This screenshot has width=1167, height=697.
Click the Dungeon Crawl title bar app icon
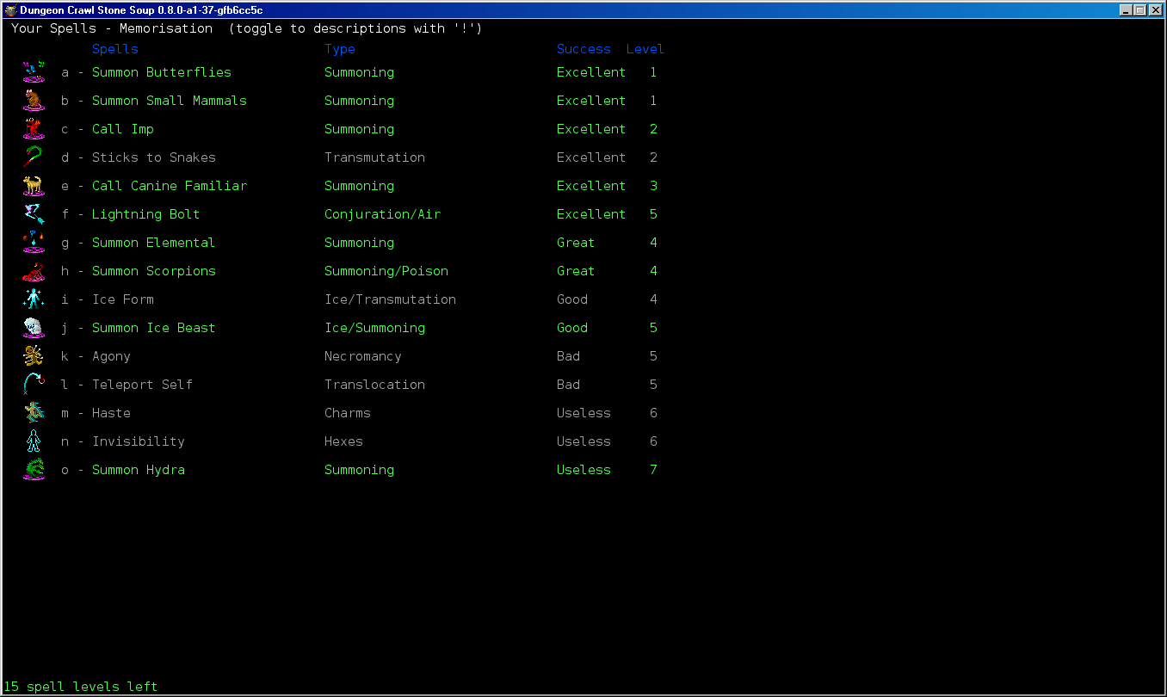click(9, 9)
